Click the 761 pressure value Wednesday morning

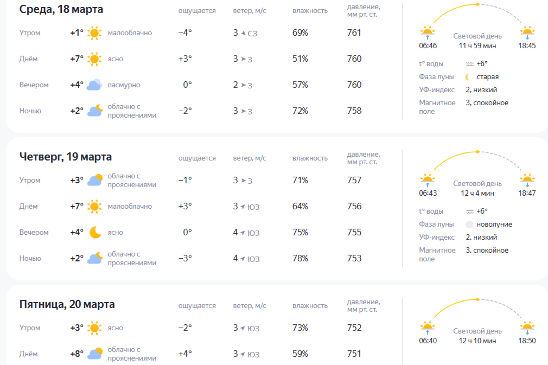[x=354, y=33]
